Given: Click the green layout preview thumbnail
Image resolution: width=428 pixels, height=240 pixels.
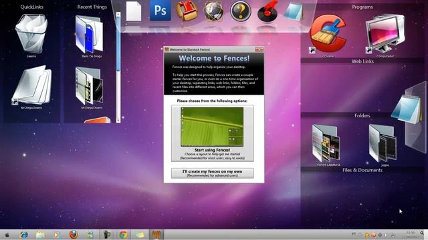Looking at the screenshot, I should (212, 127).
